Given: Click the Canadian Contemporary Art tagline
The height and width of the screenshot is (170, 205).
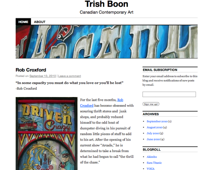Looking at the screenshot, I should point(107,12).
